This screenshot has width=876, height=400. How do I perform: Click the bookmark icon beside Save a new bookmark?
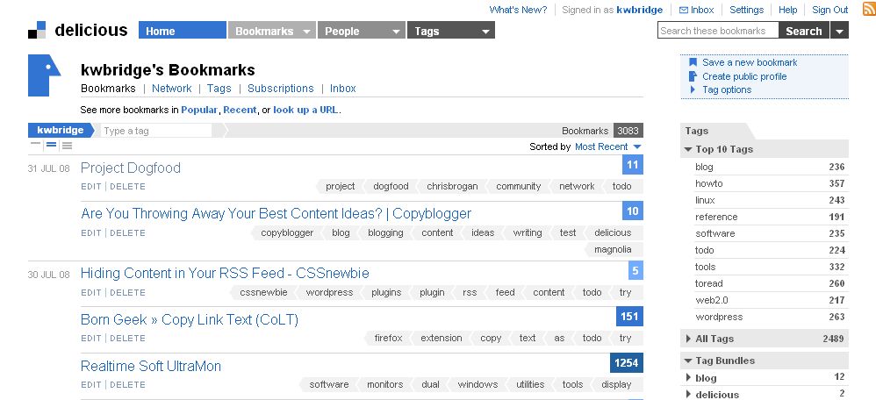click(693, 62)
